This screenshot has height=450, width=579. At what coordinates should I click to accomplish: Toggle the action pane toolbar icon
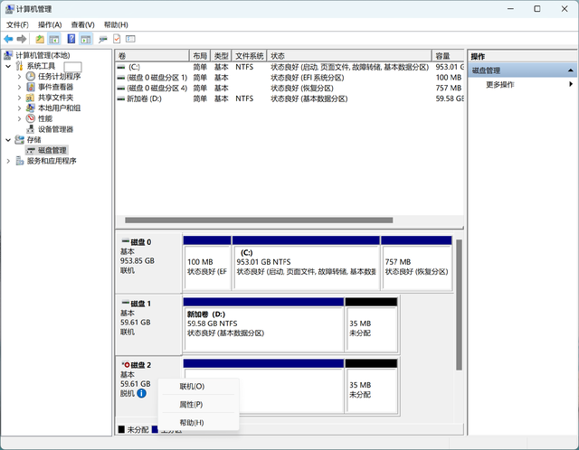click(x=86, y=39)
